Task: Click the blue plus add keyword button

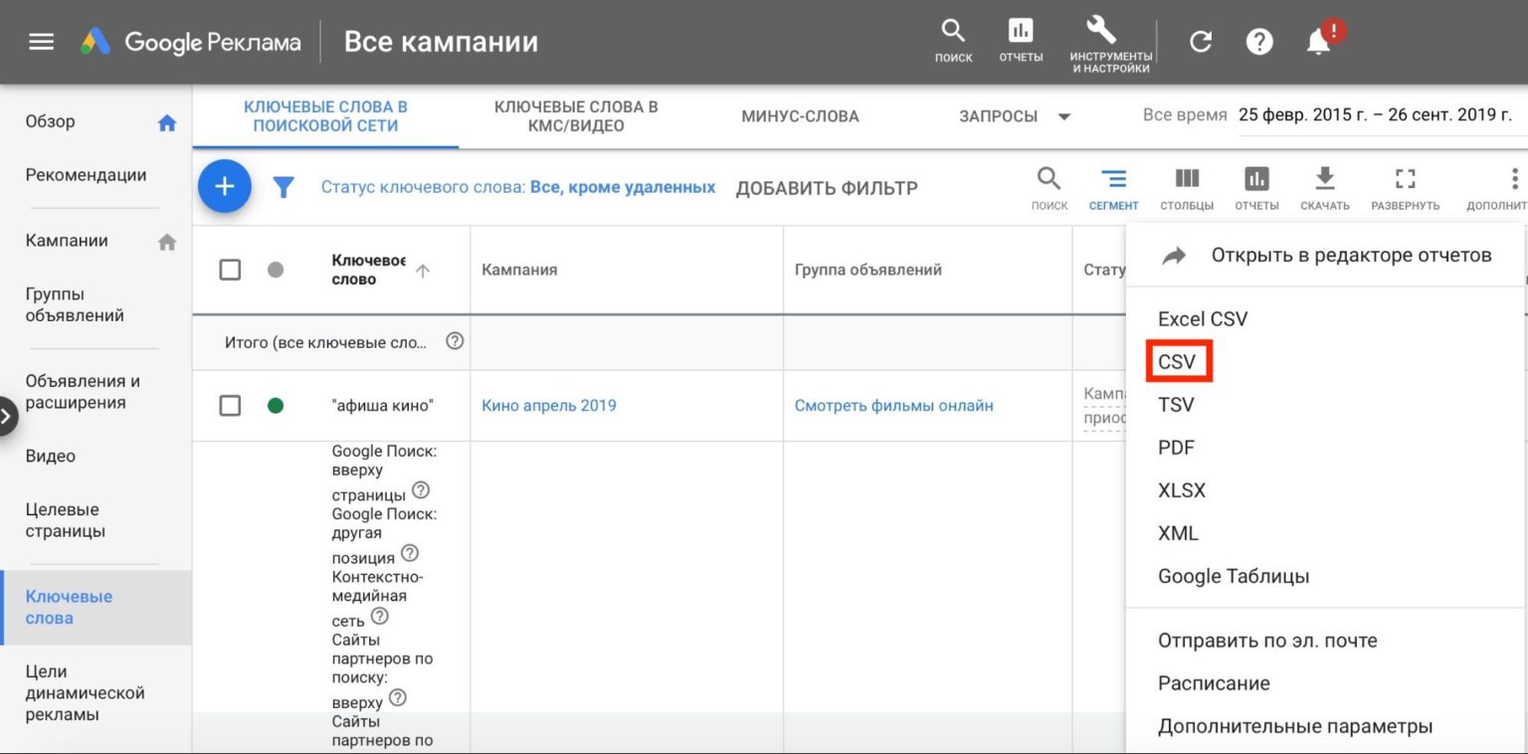Action: 225,187
